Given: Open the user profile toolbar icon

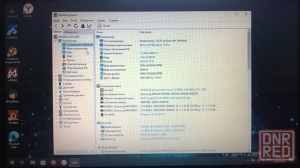Looking at the screenshot, I should pyautogui.click(x=83, y=26).
